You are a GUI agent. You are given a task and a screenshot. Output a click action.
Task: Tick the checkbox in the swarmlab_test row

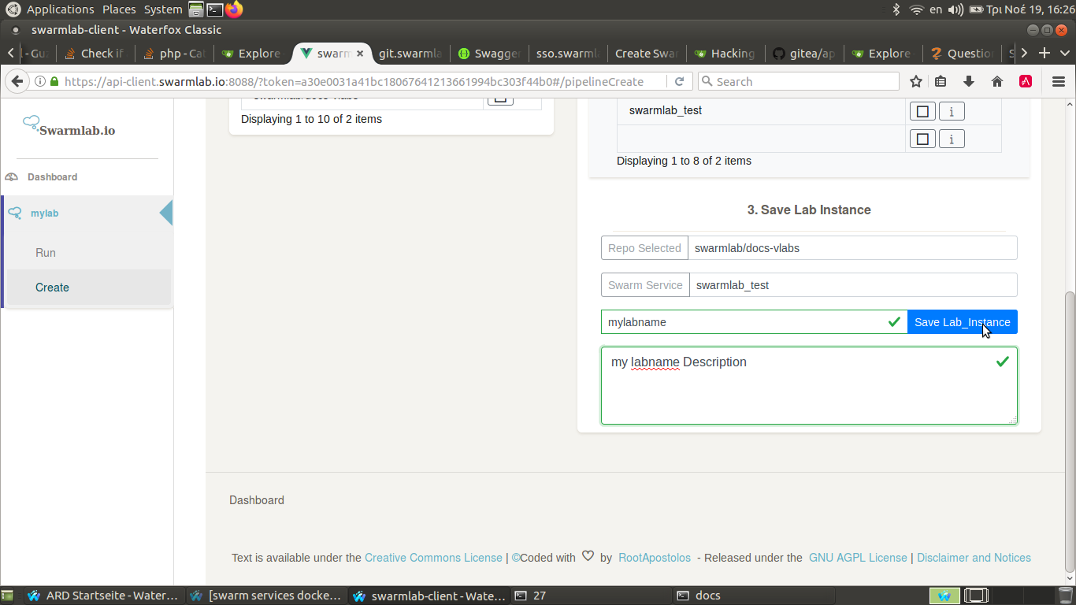[x=922, y=111]
